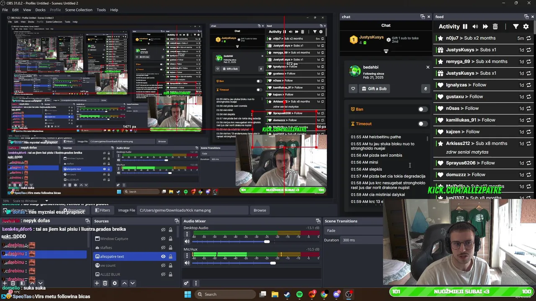Open Filters for selected source
The width and height of the screenshot is (536, 301).
[x=103, y=210]
